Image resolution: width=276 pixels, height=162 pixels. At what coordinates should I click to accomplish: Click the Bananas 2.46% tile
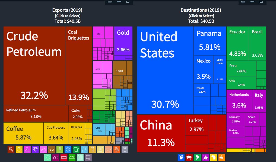77,133
